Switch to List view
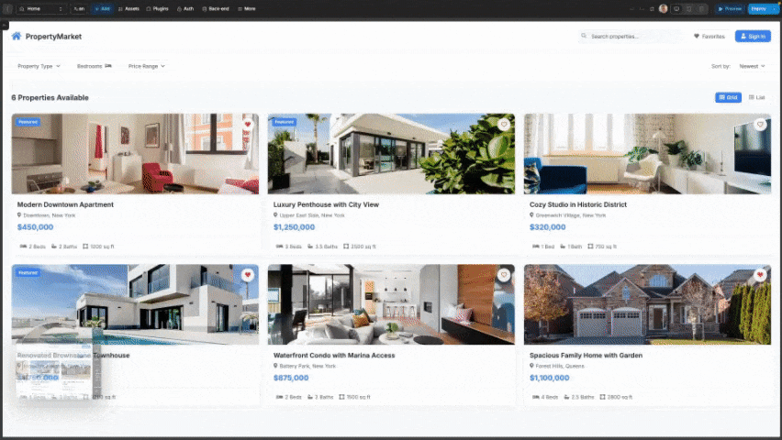Image resolution: width=782 pixels, height=440 pixels. click(757, 97)
